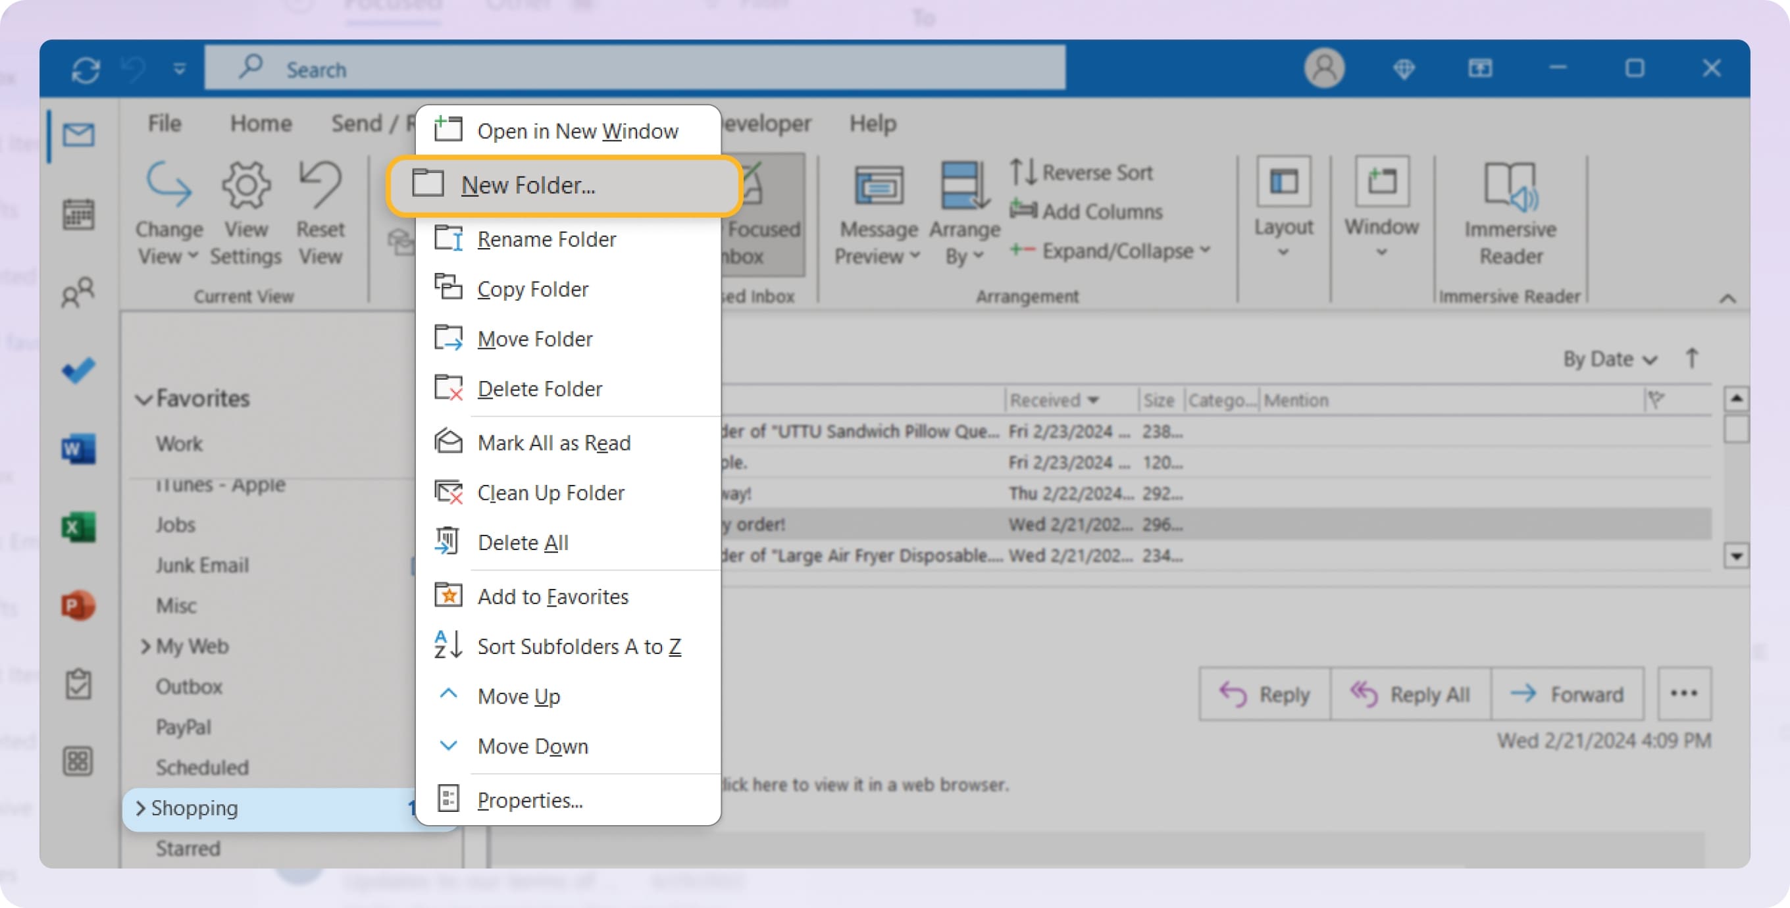Launch Immersive Reader from the ribbon
The width and height of the screenshot is (1790, 908).
click(1511, 212)
